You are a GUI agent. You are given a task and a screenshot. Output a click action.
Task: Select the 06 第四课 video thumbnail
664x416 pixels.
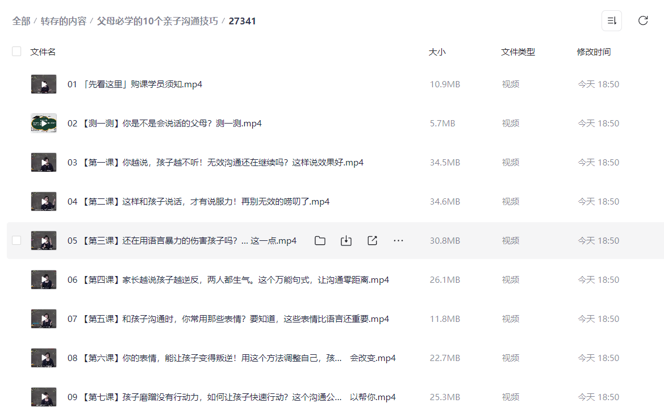point(44,279)
